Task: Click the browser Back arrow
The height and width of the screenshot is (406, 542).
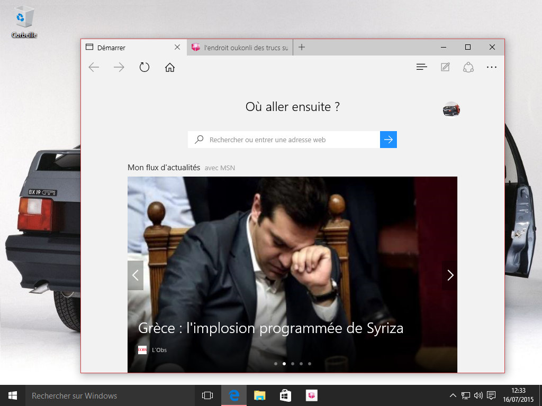Action: click(x=94, y=67)
